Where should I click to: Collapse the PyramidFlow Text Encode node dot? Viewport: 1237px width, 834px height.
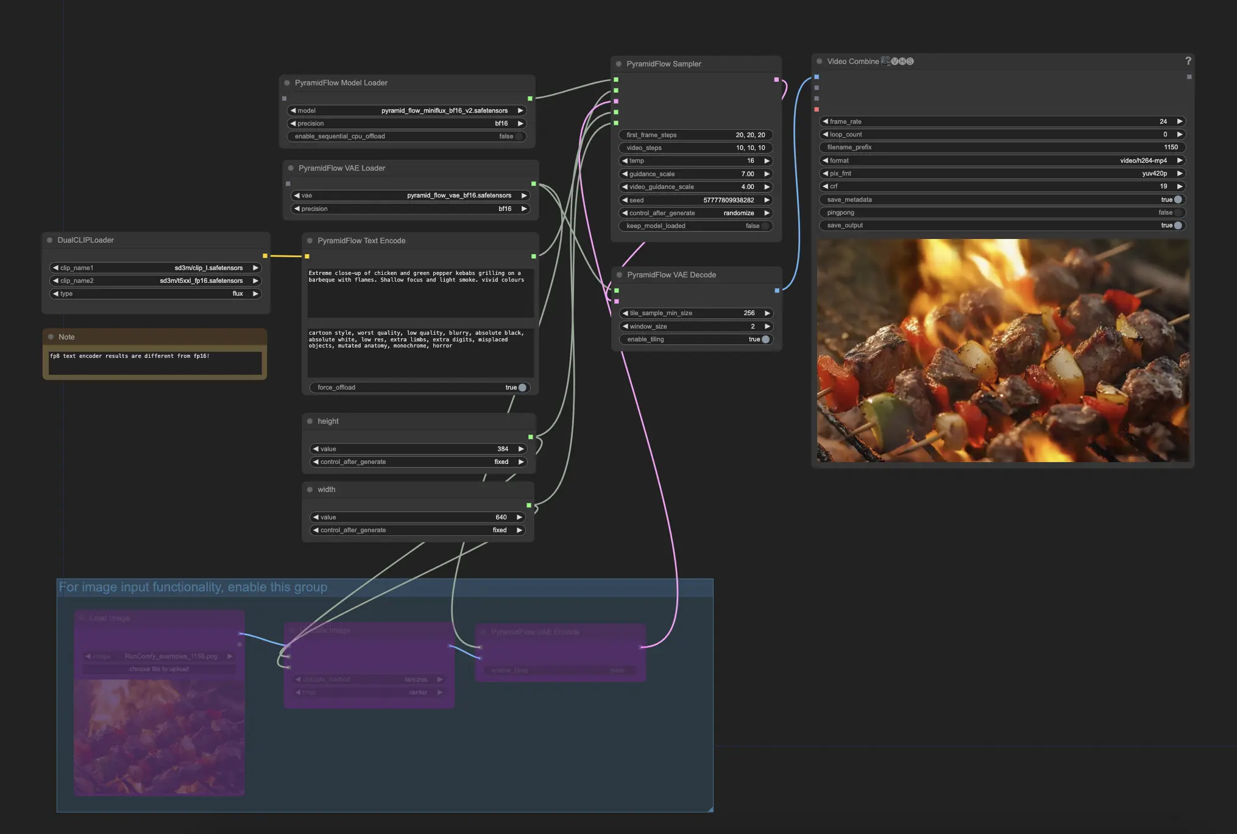pos(310,241)
